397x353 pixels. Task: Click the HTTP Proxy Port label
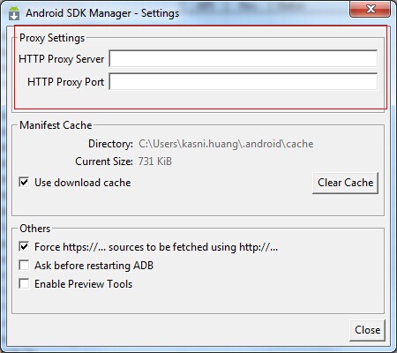(66, 82)
